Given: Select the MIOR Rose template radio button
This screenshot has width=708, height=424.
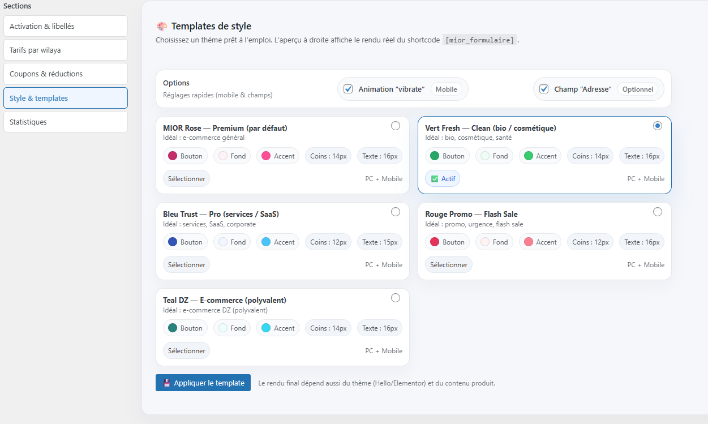Looking at the screenshot, I should click(x=396, y=126).
